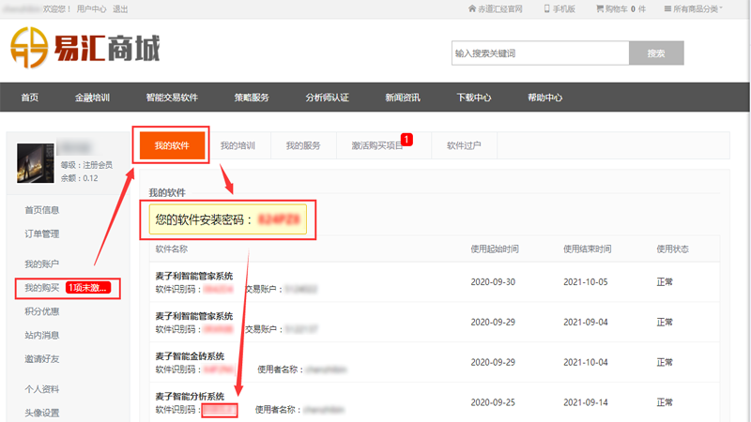Open 订单管理 in sidebar
Image resolution: width=751 pixels, height=422 pixels.
42,234
